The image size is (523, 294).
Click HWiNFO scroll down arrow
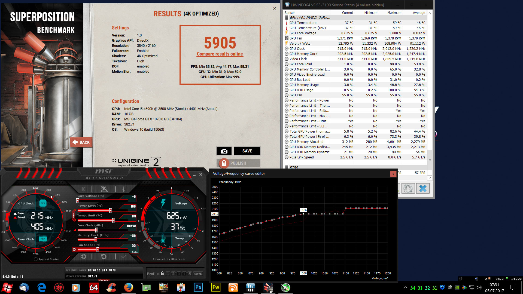point(430,178)
